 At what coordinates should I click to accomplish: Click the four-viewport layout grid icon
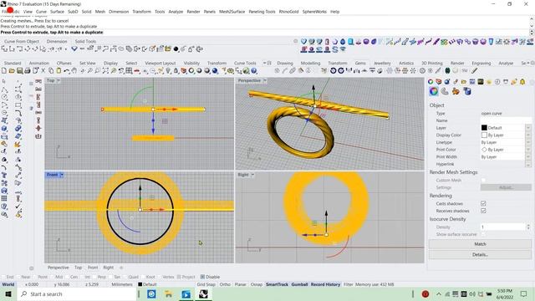[129, 70]
